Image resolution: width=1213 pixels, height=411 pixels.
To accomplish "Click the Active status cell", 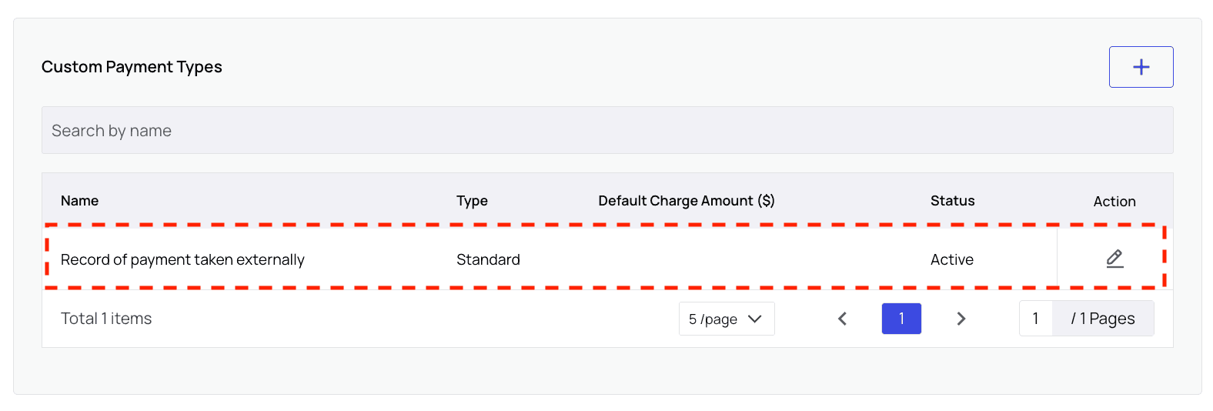I will coord(951,260).
